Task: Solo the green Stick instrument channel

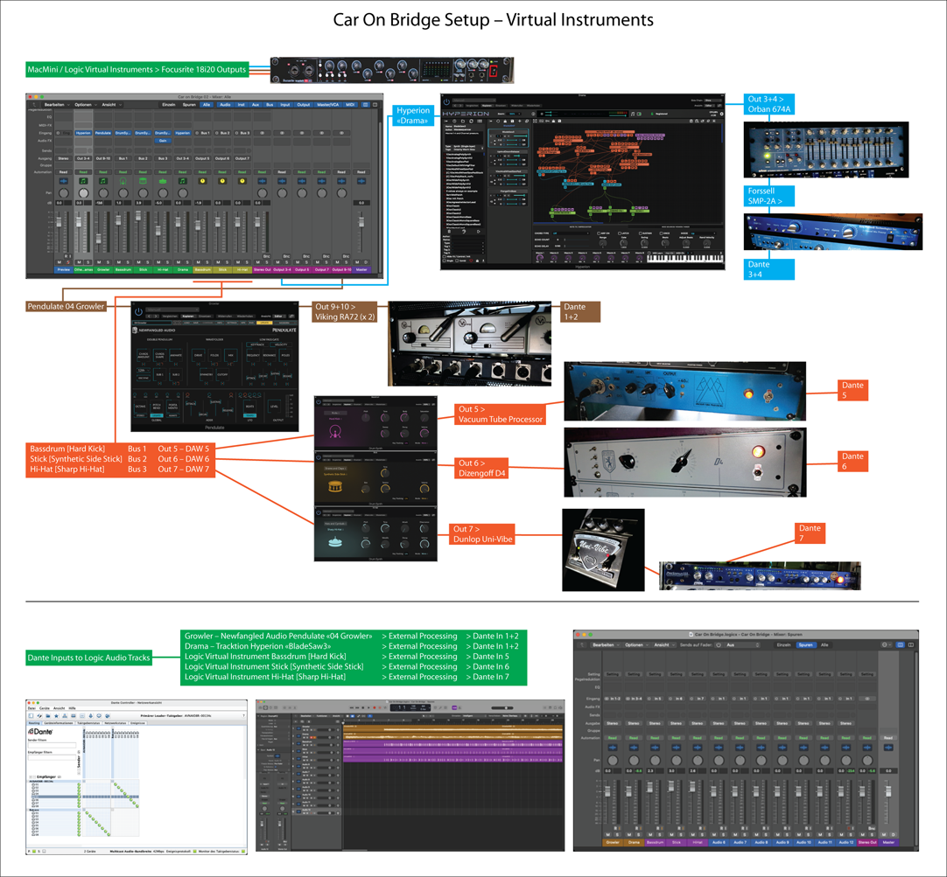Action: tap(147, 262)
